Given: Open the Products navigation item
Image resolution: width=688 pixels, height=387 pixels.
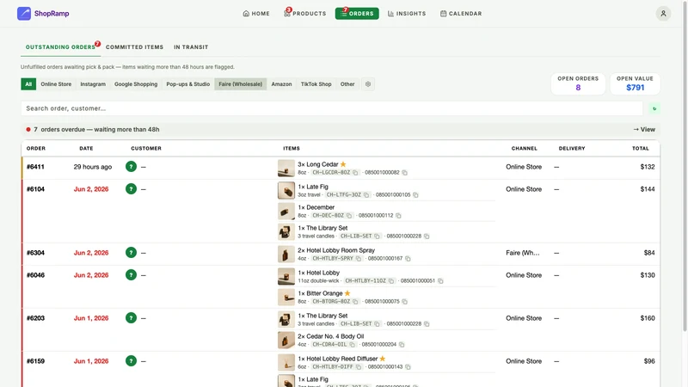Looking at the screenshot, I should tap(305, 14).
